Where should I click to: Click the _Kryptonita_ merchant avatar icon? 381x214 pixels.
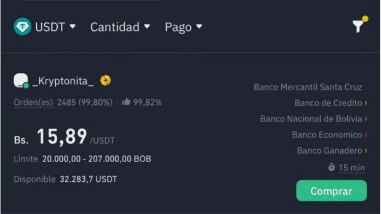coord(21,81)
